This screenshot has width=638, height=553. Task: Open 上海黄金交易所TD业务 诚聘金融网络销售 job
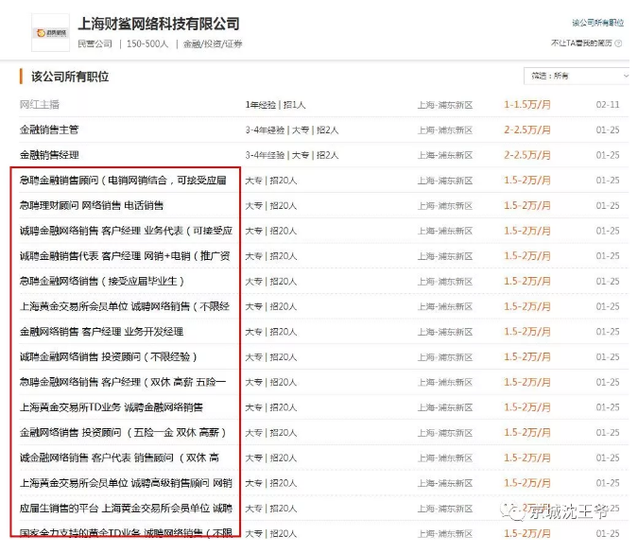pyautogui.click(x=112, y=407)
